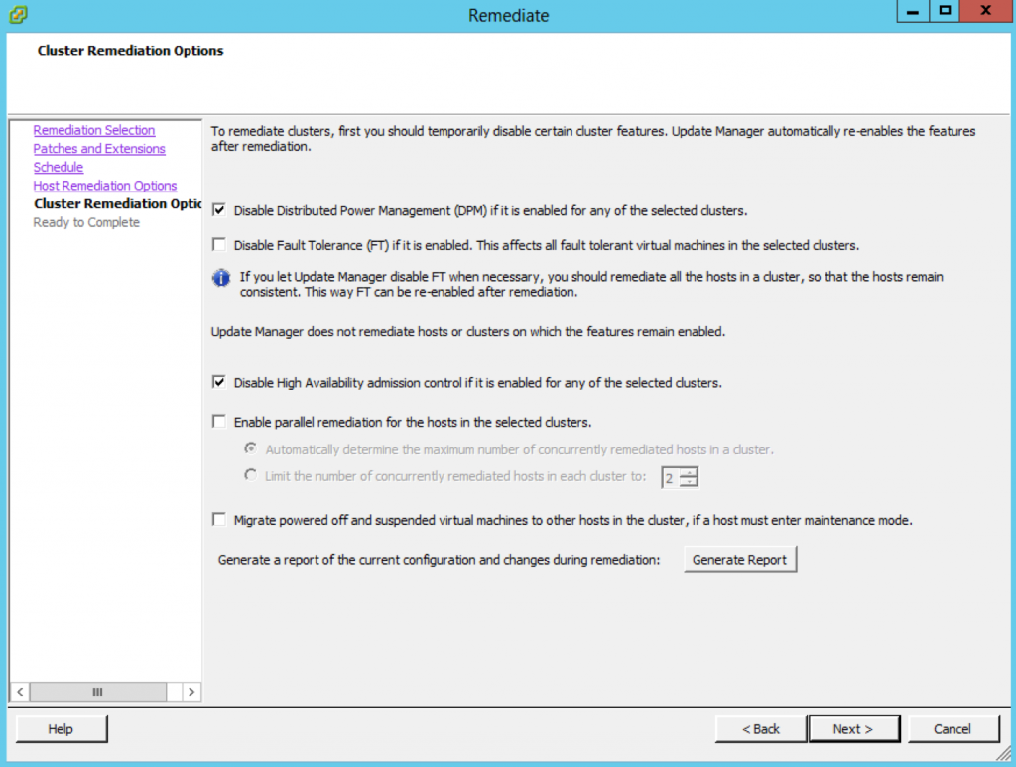1016x767 pixels.
Task: Select Cluster Remediation Options step in sidebar
Action: [x=118, y=203]
